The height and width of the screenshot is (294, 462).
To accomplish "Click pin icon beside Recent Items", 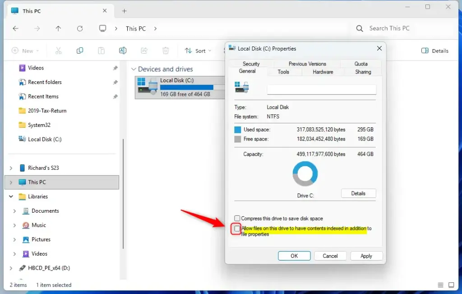I will coord(115,97).
